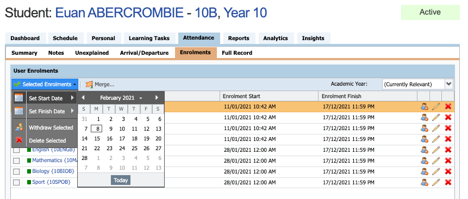The height and width of the screenshot is (199, 468).
Task: Click the Merge toolbar icon
Action: point(89,84)
